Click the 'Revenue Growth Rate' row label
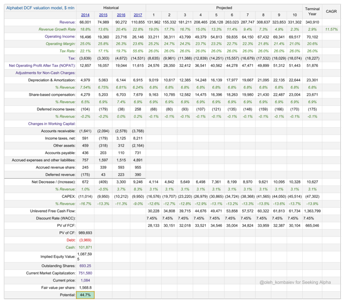 (x=57, y=29)
